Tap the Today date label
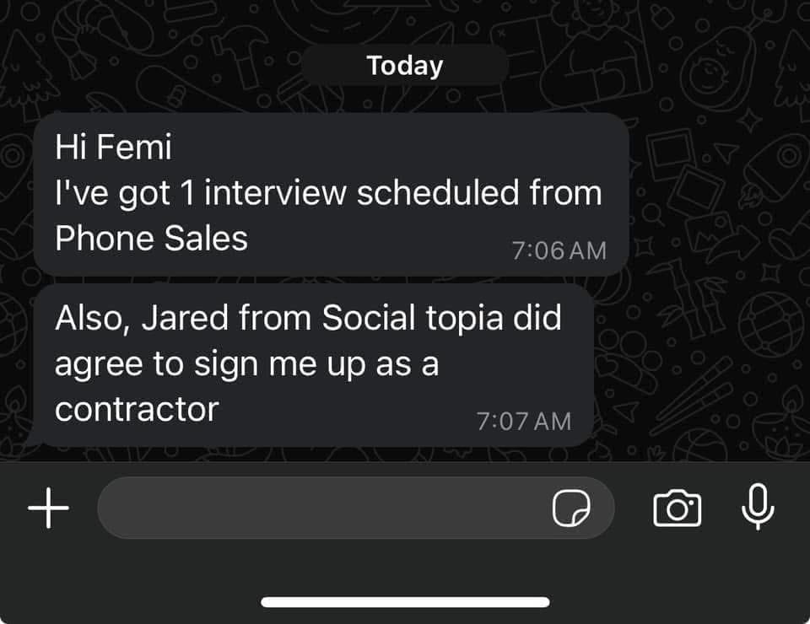The width and height of the screenshot is (810, 624). click(405, 66)
